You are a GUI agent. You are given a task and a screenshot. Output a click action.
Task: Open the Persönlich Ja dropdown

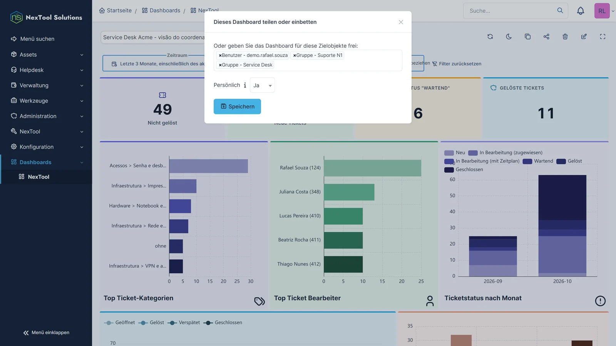pyautogui.click(x=262, y=85)
